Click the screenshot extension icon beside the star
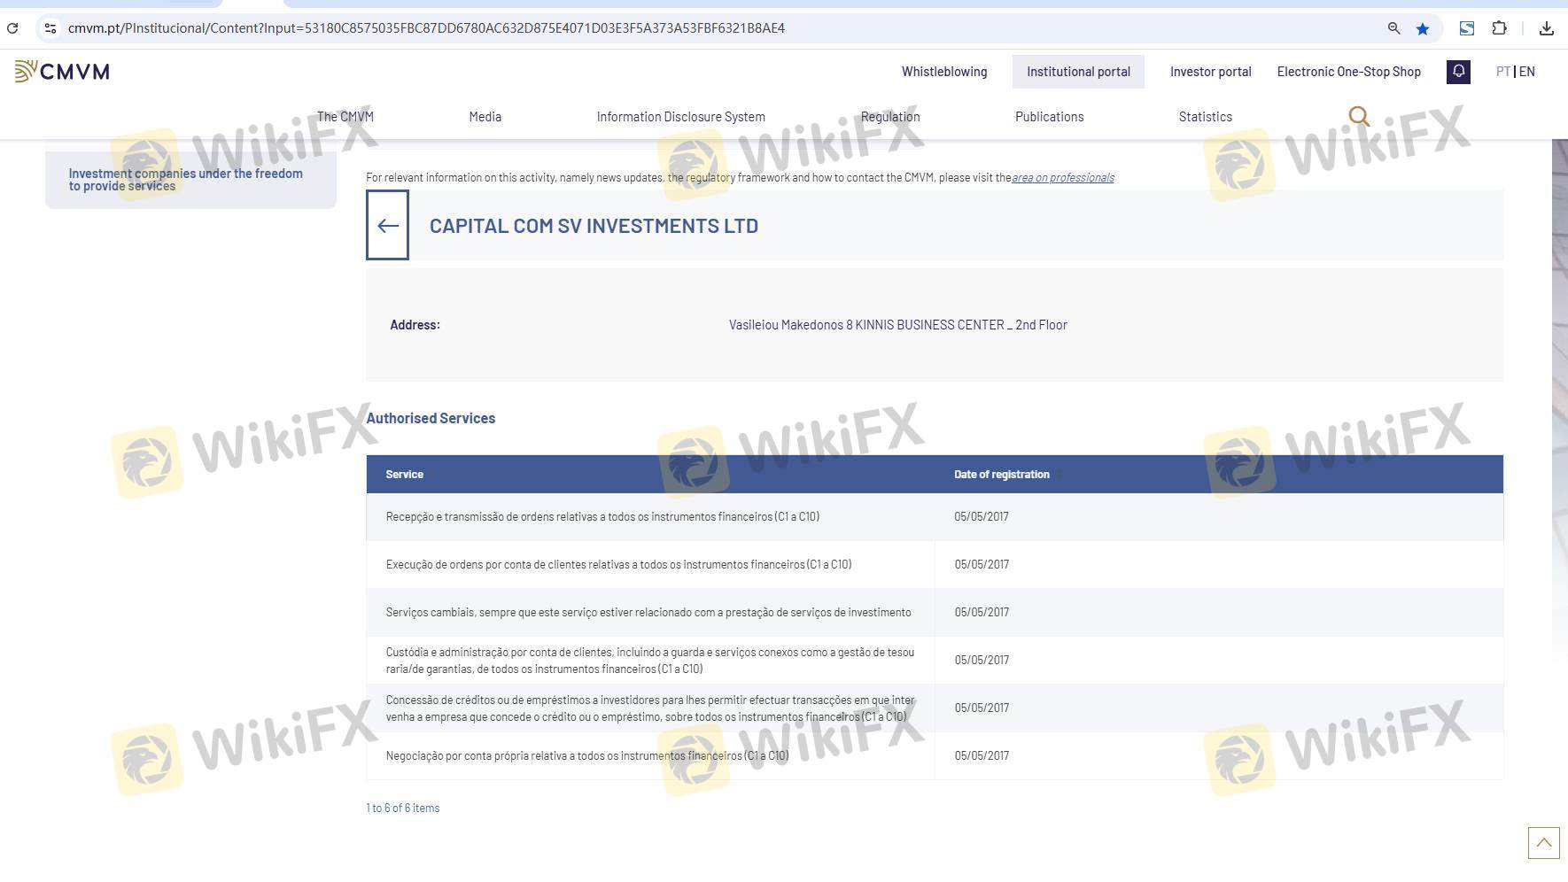 [x=1467, y=28]
